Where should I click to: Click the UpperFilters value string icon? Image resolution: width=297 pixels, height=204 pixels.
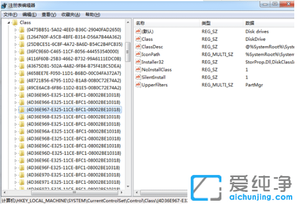pyautogui.click(x=138, y=84)
